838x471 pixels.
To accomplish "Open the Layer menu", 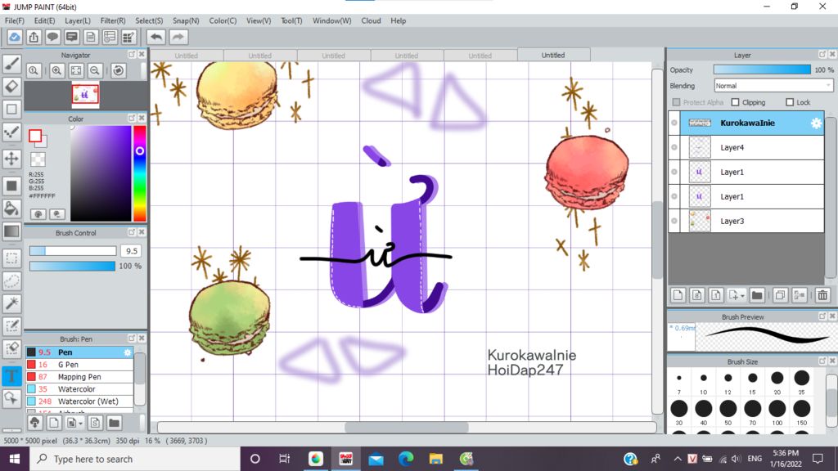I will click(78, 20).
